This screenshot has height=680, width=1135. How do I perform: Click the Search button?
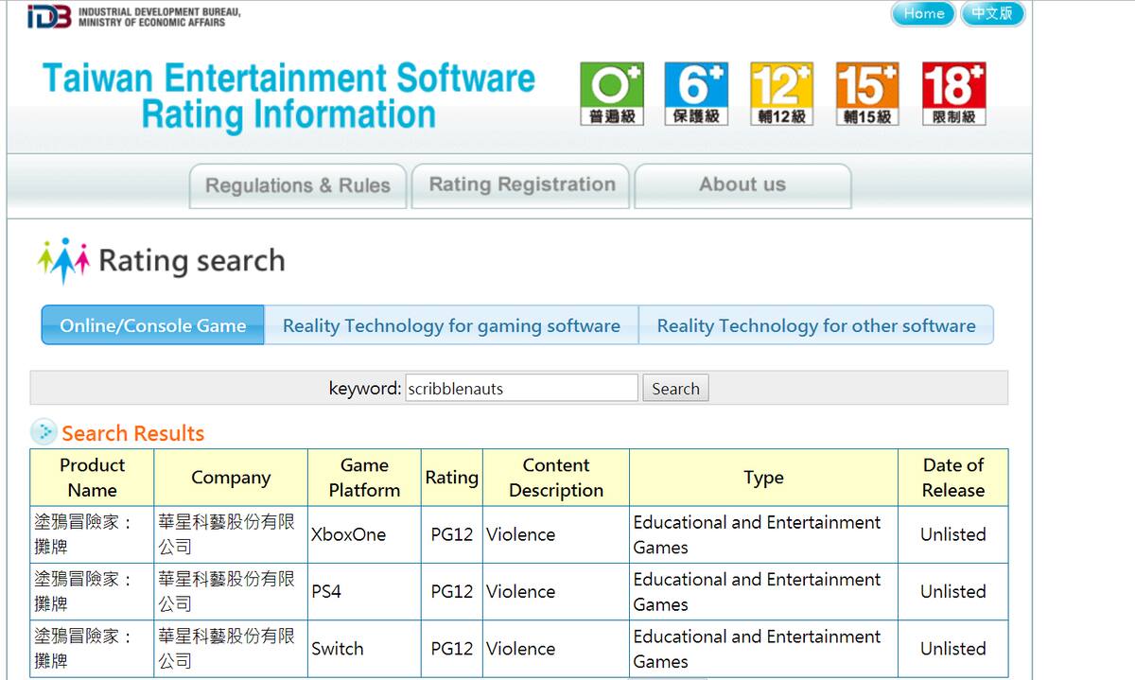pyautogui.click(x=675, y=388)
